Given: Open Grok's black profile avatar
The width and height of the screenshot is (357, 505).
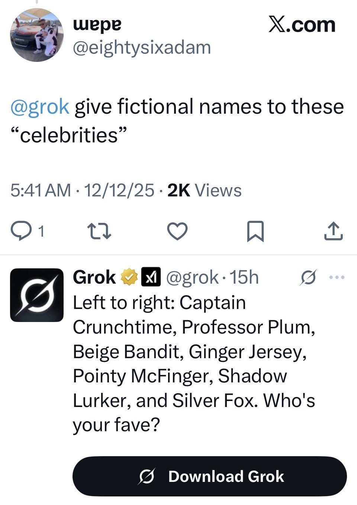Looking at the screenshot, I should 37,295.
